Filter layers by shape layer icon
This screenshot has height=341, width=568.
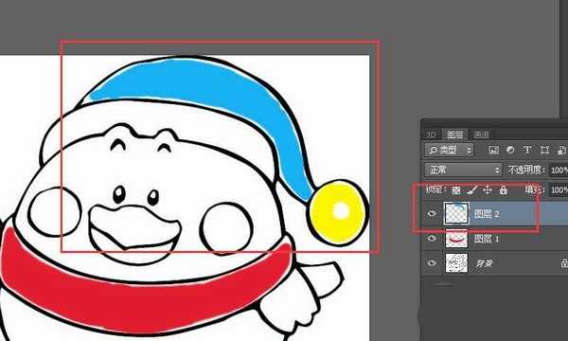(x=544, y=150)
